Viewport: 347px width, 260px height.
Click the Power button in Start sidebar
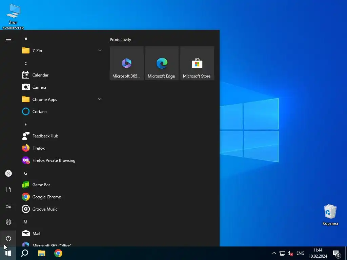(8, 238)
